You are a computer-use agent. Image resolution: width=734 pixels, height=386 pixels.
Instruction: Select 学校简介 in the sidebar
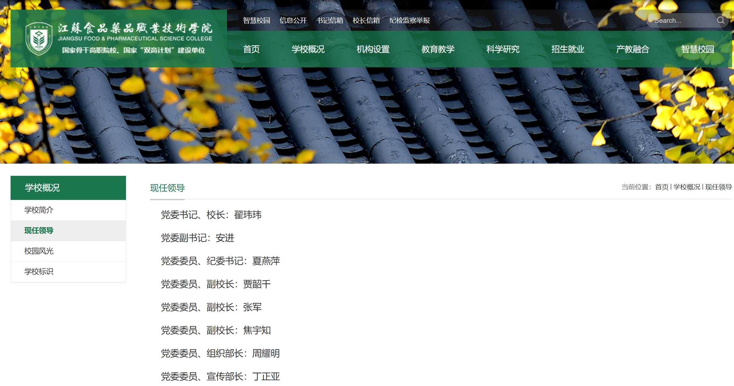[39, 210]
